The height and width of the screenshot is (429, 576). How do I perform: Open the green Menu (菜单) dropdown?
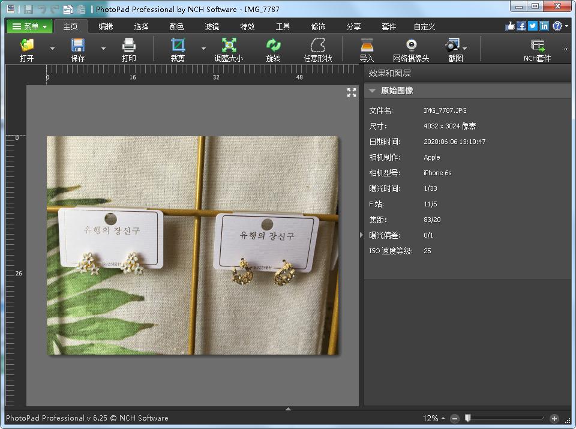(x=29, y=26)
